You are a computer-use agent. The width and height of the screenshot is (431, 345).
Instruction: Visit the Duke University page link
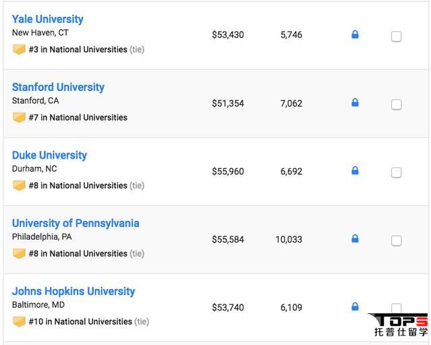coord(49,155)
